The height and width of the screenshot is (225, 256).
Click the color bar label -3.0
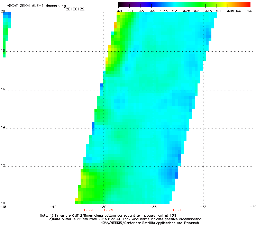(x=118, y=11)
